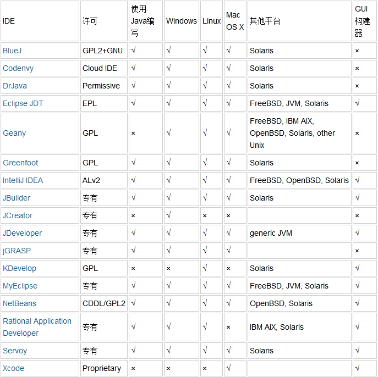Follow the DrJava link
Screen dimensions: 378x377
pyautogui.click(x=15, y=86)
